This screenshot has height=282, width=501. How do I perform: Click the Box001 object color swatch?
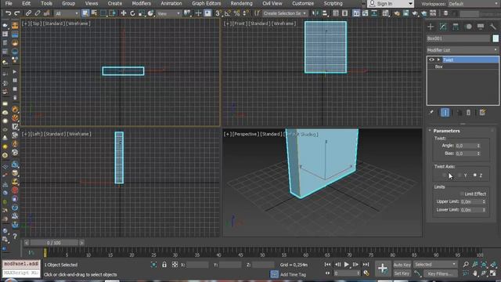click(496, 38)
